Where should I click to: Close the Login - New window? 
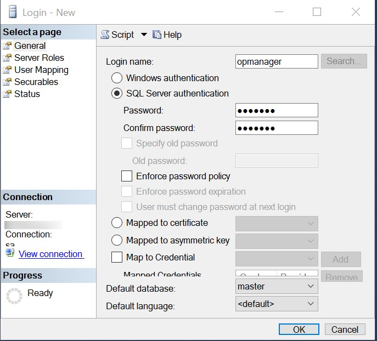pos(356,12)
